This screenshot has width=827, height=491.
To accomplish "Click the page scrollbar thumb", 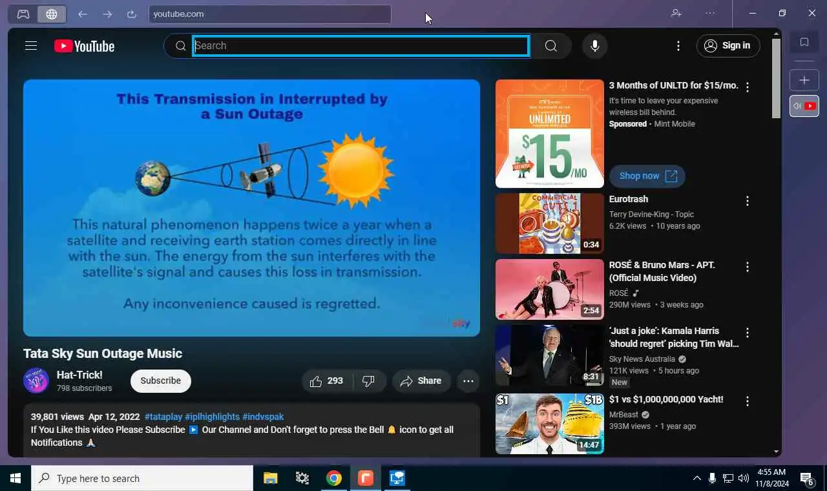I will click(x=777, y=78).
